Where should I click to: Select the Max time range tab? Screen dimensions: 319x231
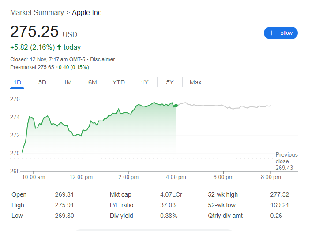point(195,82)
